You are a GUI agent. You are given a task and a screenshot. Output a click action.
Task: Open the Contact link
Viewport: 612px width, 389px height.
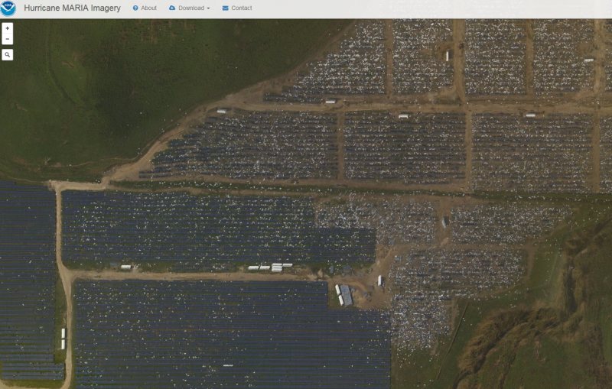click(x=242, y=8)
